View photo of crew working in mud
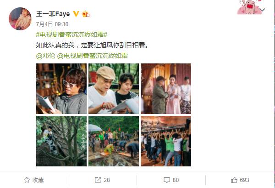The width and height of the screenshot is (275, 188). (114, 141)
